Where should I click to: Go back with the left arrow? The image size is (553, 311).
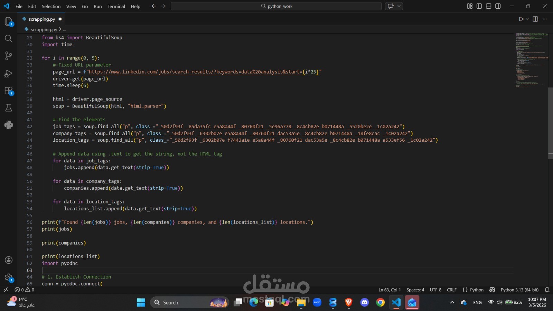154,6
